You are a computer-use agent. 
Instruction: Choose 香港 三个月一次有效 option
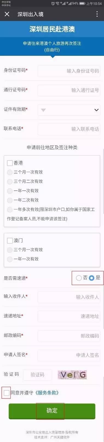pyautogui.click(x=10, y=172)
